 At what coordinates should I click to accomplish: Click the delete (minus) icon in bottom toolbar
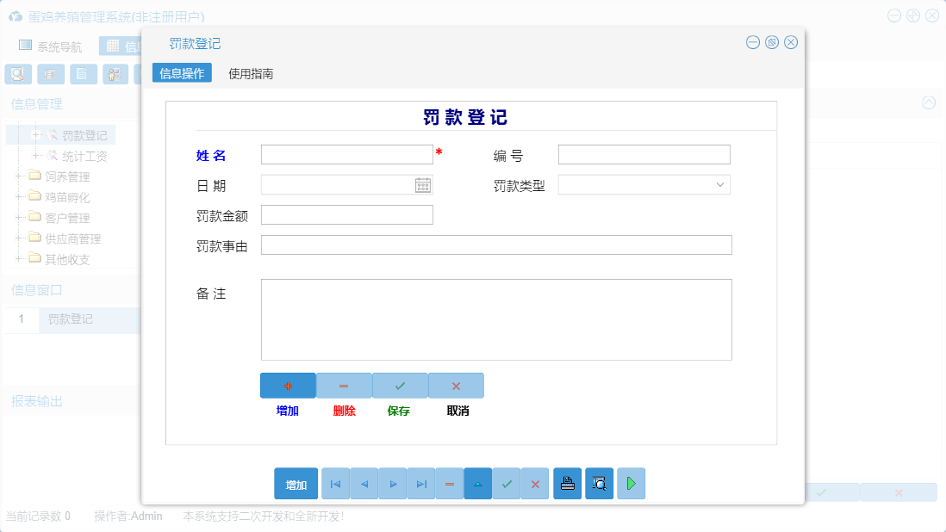pyautogui.click(x=449, y=483)
